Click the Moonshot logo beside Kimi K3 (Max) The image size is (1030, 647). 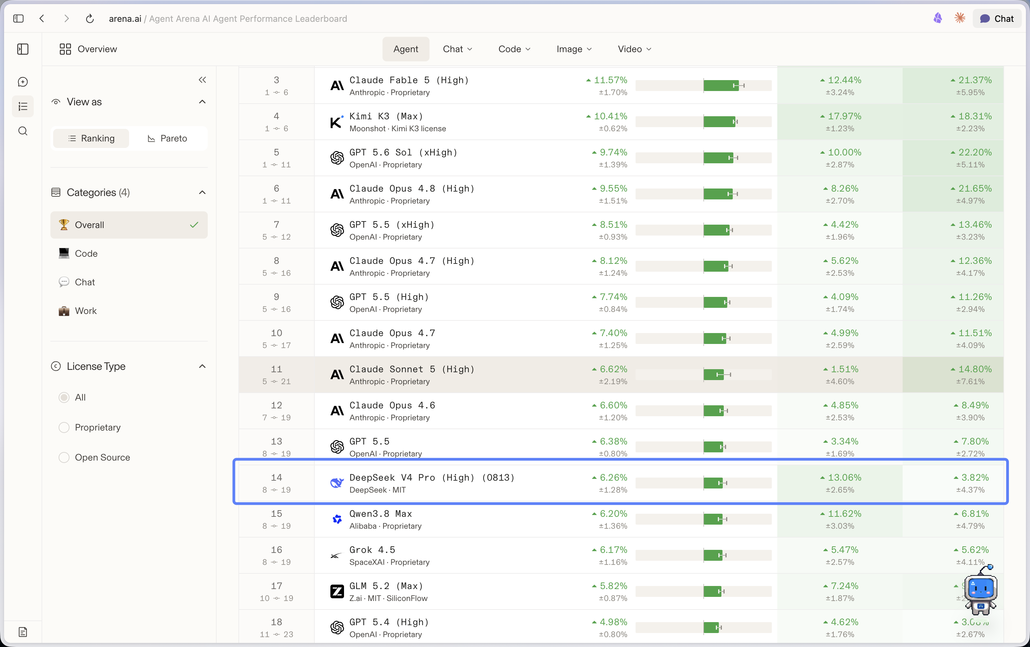337,122
